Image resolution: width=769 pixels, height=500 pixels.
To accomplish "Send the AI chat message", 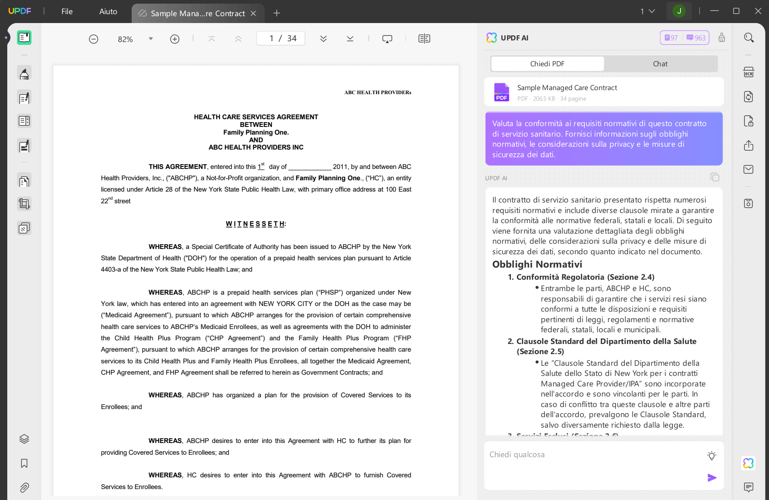I will coord(712,478).
